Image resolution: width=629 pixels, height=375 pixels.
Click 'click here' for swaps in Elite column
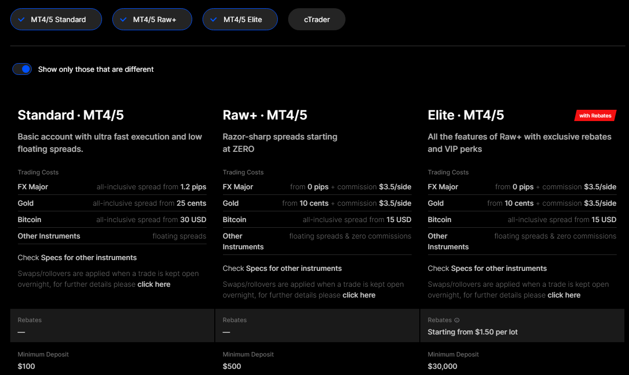564,295
